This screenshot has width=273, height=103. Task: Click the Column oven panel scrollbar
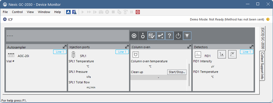pyautogui.click(x=189, y=75)
